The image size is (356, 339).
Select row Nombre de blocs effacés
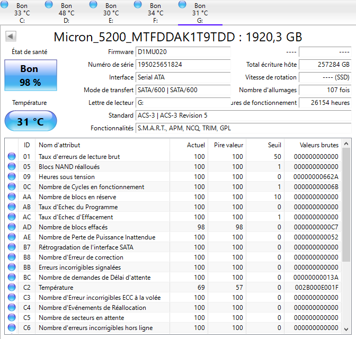coord(173,227)
